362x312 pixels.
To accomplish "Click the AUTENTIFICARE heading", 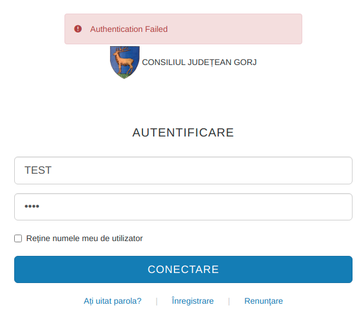I will point(183,132).
